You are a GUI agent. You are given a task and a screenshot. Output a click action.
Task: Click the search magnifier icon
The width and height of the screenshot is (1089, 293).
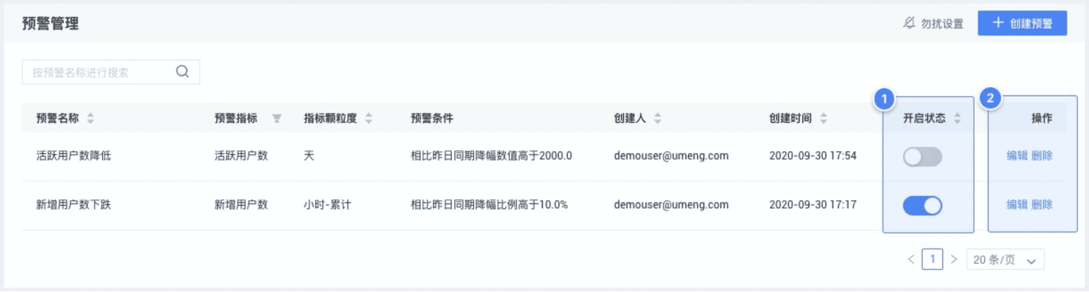[182, 72]
